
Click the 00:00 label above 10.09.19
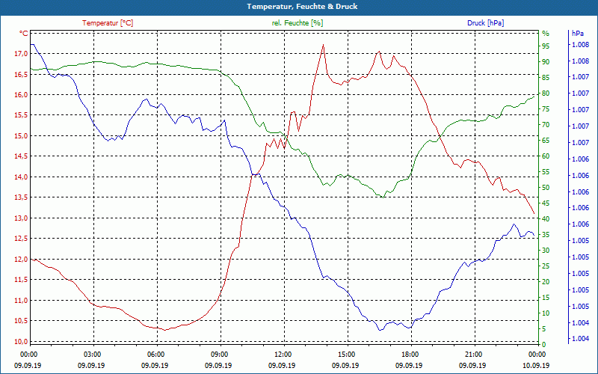(x=538, y=355)
